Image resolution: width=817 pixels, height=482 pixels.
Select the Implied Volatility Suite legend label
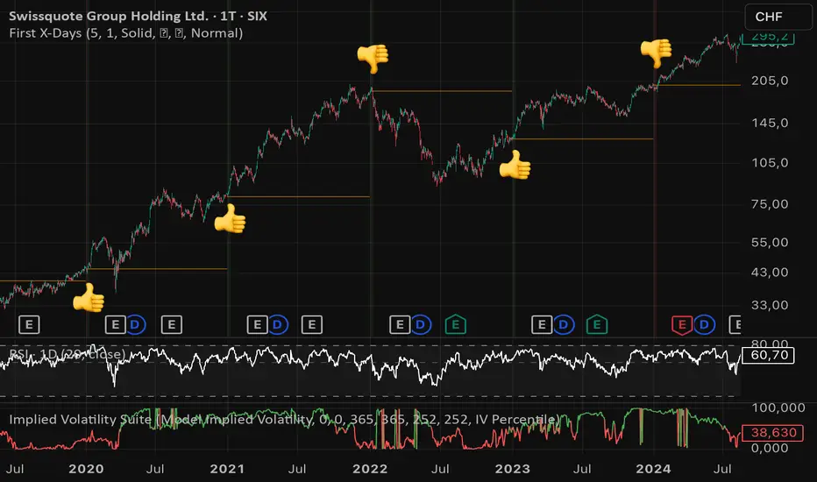pos(285,420)
